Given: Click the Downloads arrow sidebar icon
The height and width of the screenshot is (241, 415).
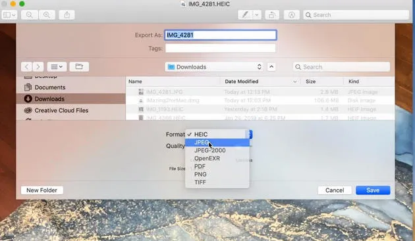Looking at the screenshot, I should coord(28,99).
